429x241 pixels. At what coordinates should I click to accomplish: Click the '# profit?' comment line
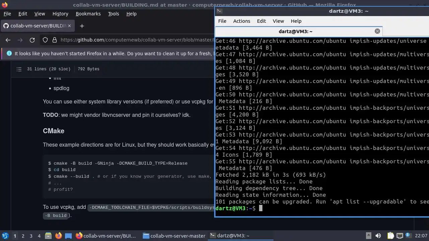pos(60,189)
